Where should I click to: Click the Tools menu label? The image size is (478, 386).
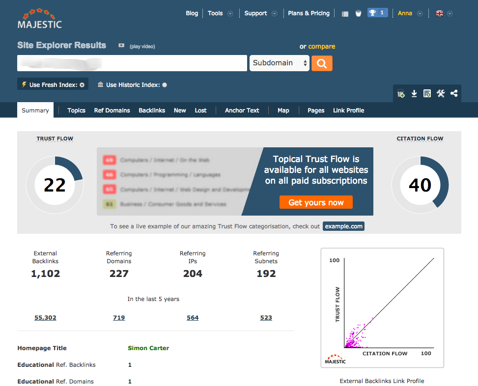pos(215,13)
